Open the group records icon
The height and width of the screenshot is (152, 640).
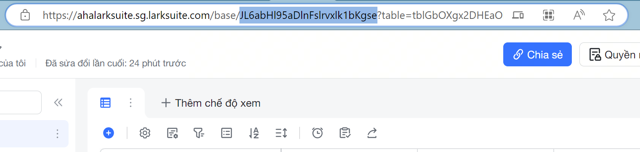pyautogui.click(x=227, y=133)
